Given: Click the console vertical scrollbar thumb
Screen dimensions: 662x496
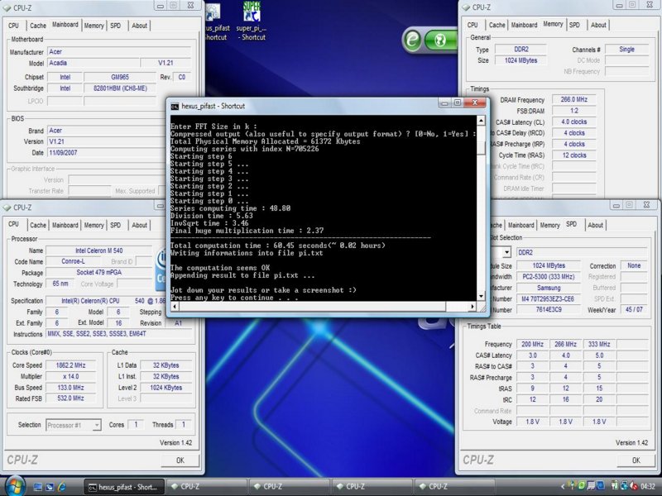Looking at the screenshot, I should 481,148.
